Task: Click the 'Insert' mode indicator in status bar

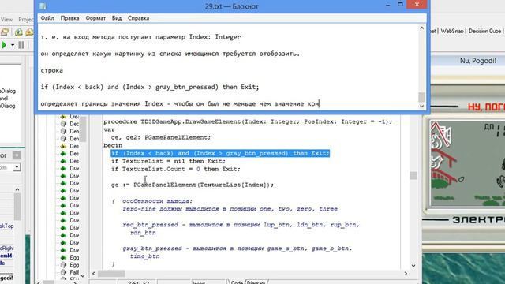Action: [x=199, y=282]
